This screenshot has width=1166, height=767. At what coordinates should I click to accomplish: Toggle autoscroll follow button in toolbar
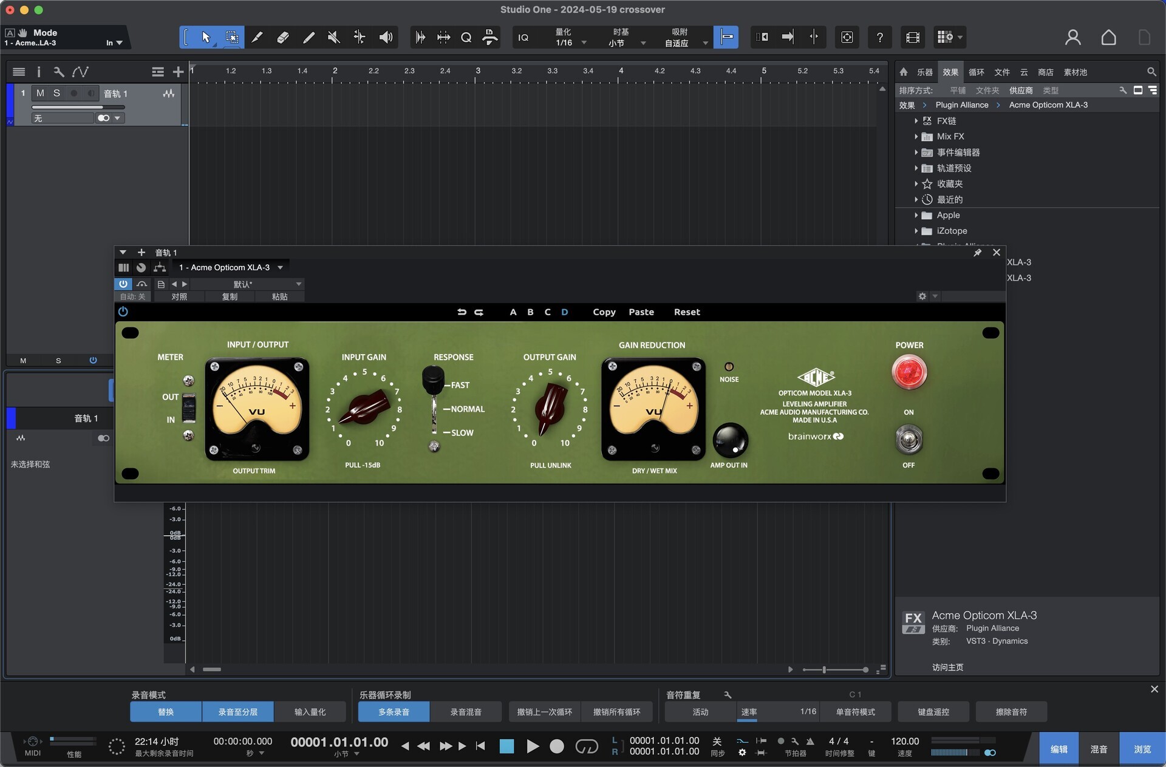[787, 38]
